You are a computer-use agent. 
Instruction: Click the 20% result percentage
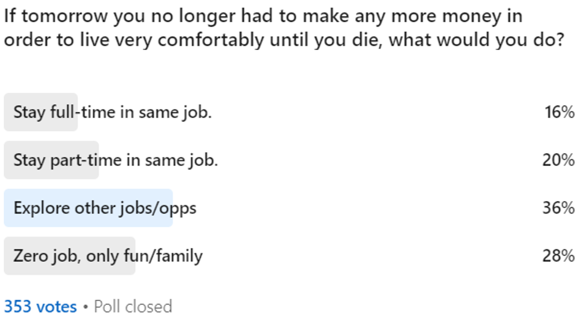coord(558,160)
